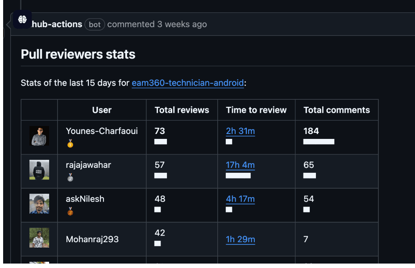Open the hub-actions author name

coord(57,24)
